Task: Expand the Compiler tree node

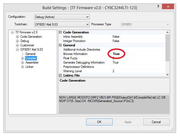Action: point(23,58)
